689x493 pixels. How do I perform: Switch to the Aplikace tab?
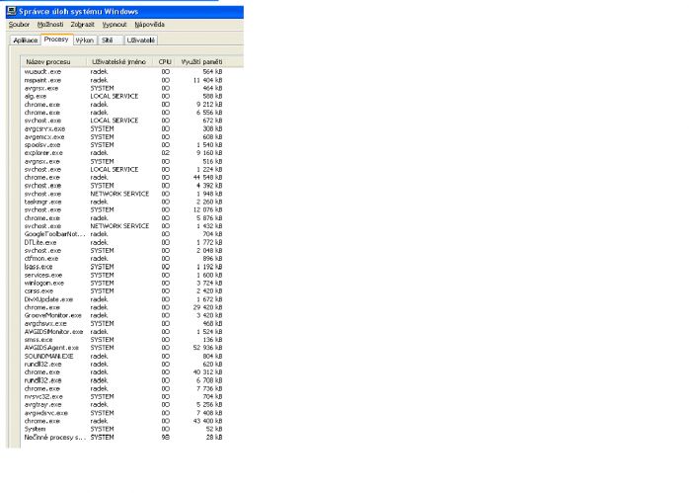26,41
